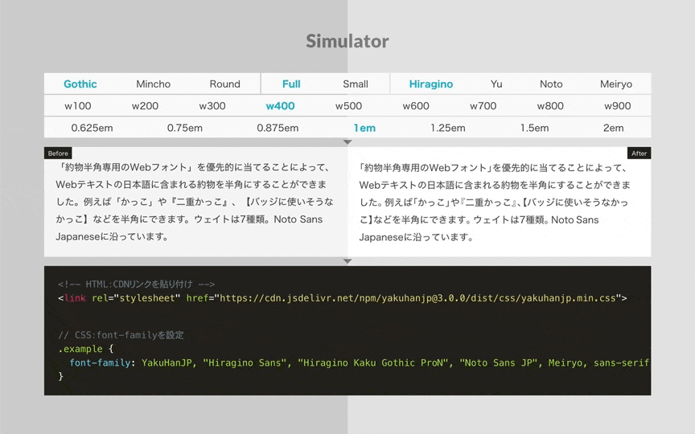Change font size to 0.875em
Viewport: 695px width, 434px height.
point(278,128)
